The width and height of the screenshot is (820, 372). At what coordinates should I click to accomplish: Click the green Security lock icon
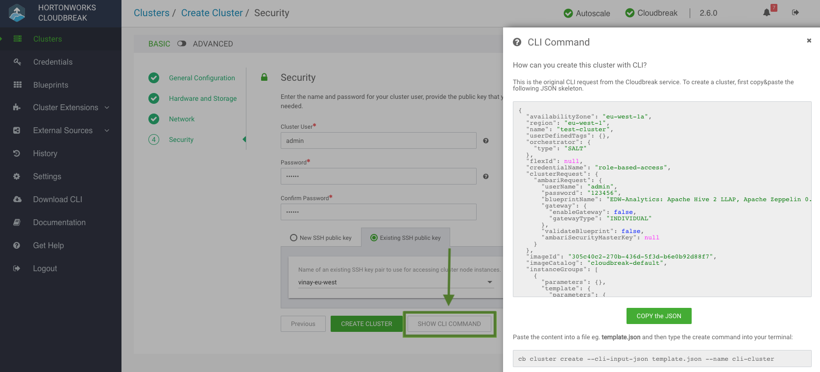pos(264,77)
